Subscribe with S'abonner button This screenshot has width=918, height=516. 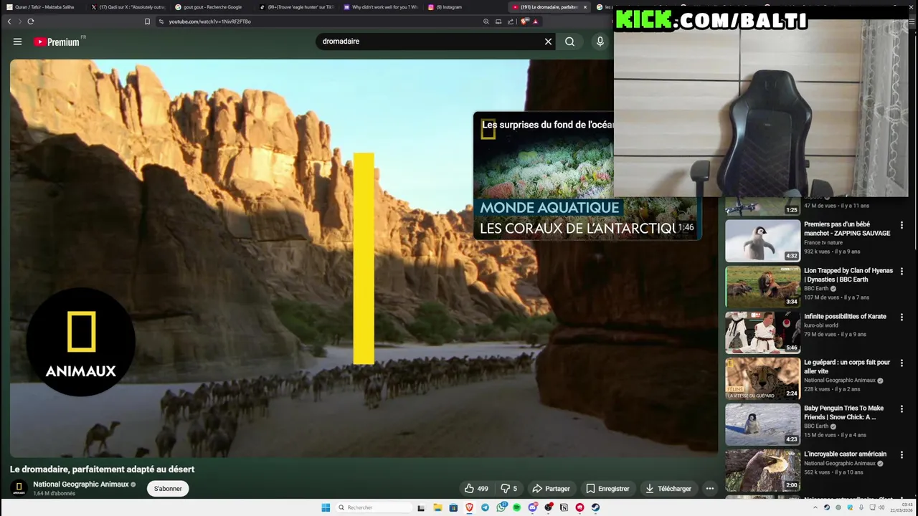[168, 489]
